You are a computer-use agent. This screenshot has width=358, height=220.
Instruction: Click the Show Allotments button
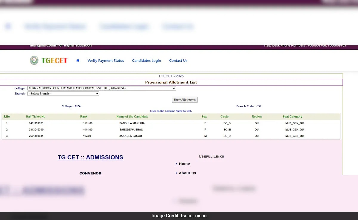[185, 100]
